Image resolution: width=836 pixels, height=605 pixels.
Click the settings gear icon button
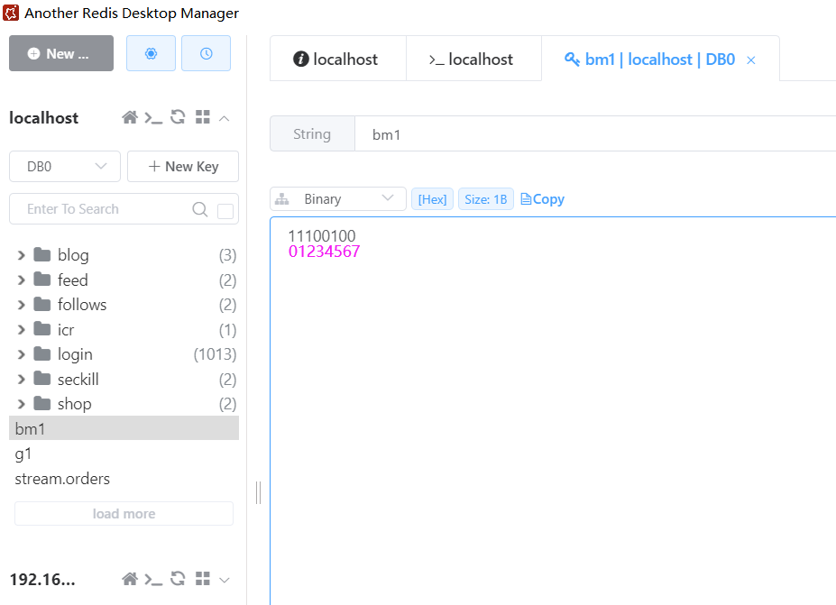click(x=151, y=54)
